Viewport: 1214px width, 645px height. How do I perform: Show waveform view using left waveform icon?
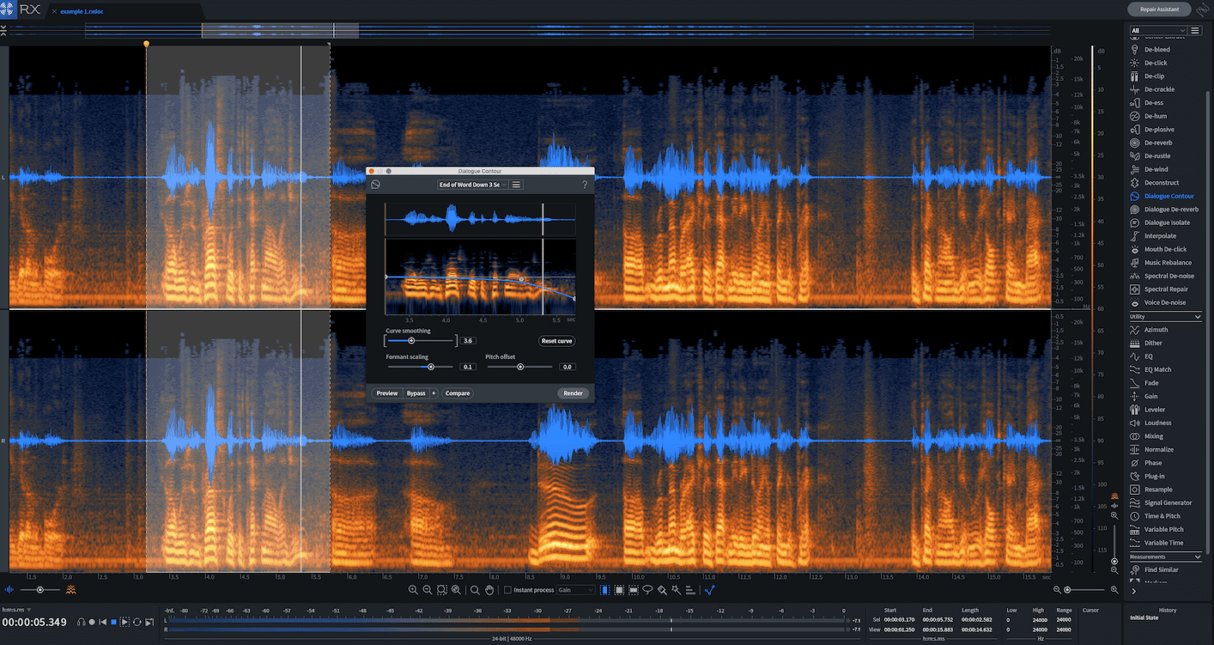click(9, 590)
